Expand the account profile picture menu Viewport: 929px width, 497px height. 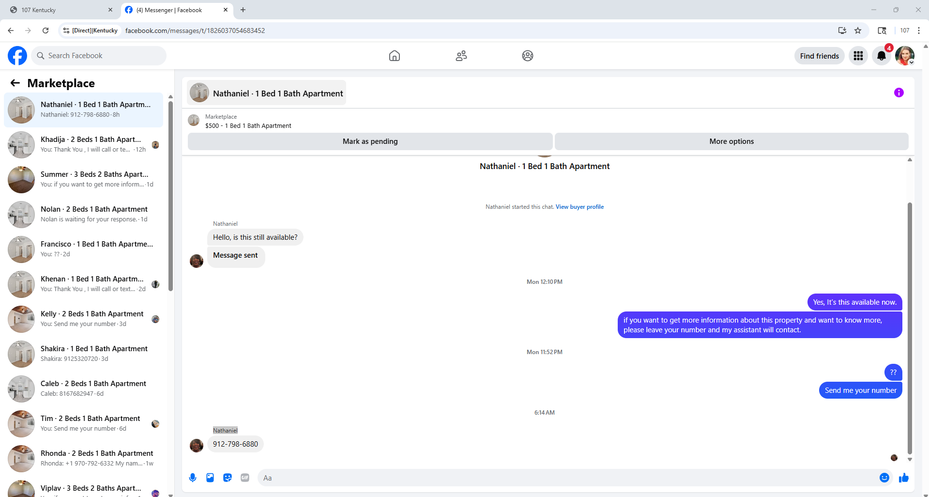coord(905,56)
